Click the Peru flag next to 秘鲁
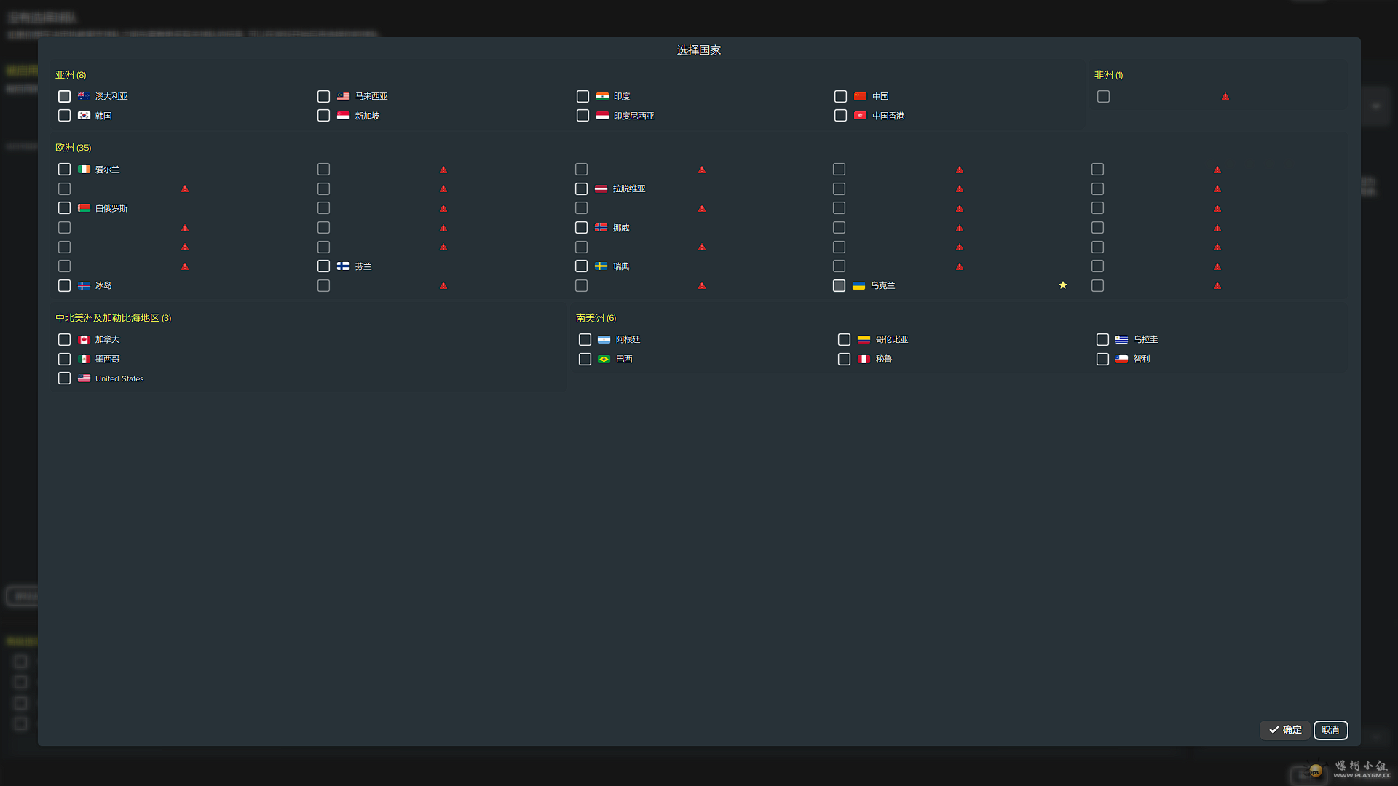 click(864, 360)
